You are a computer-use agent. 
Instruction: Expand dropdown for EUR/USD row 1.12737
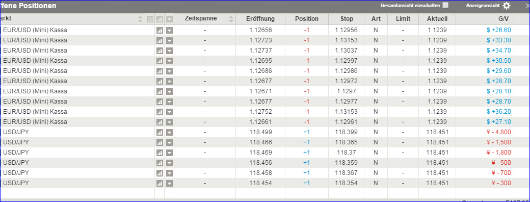click(169, 50)
